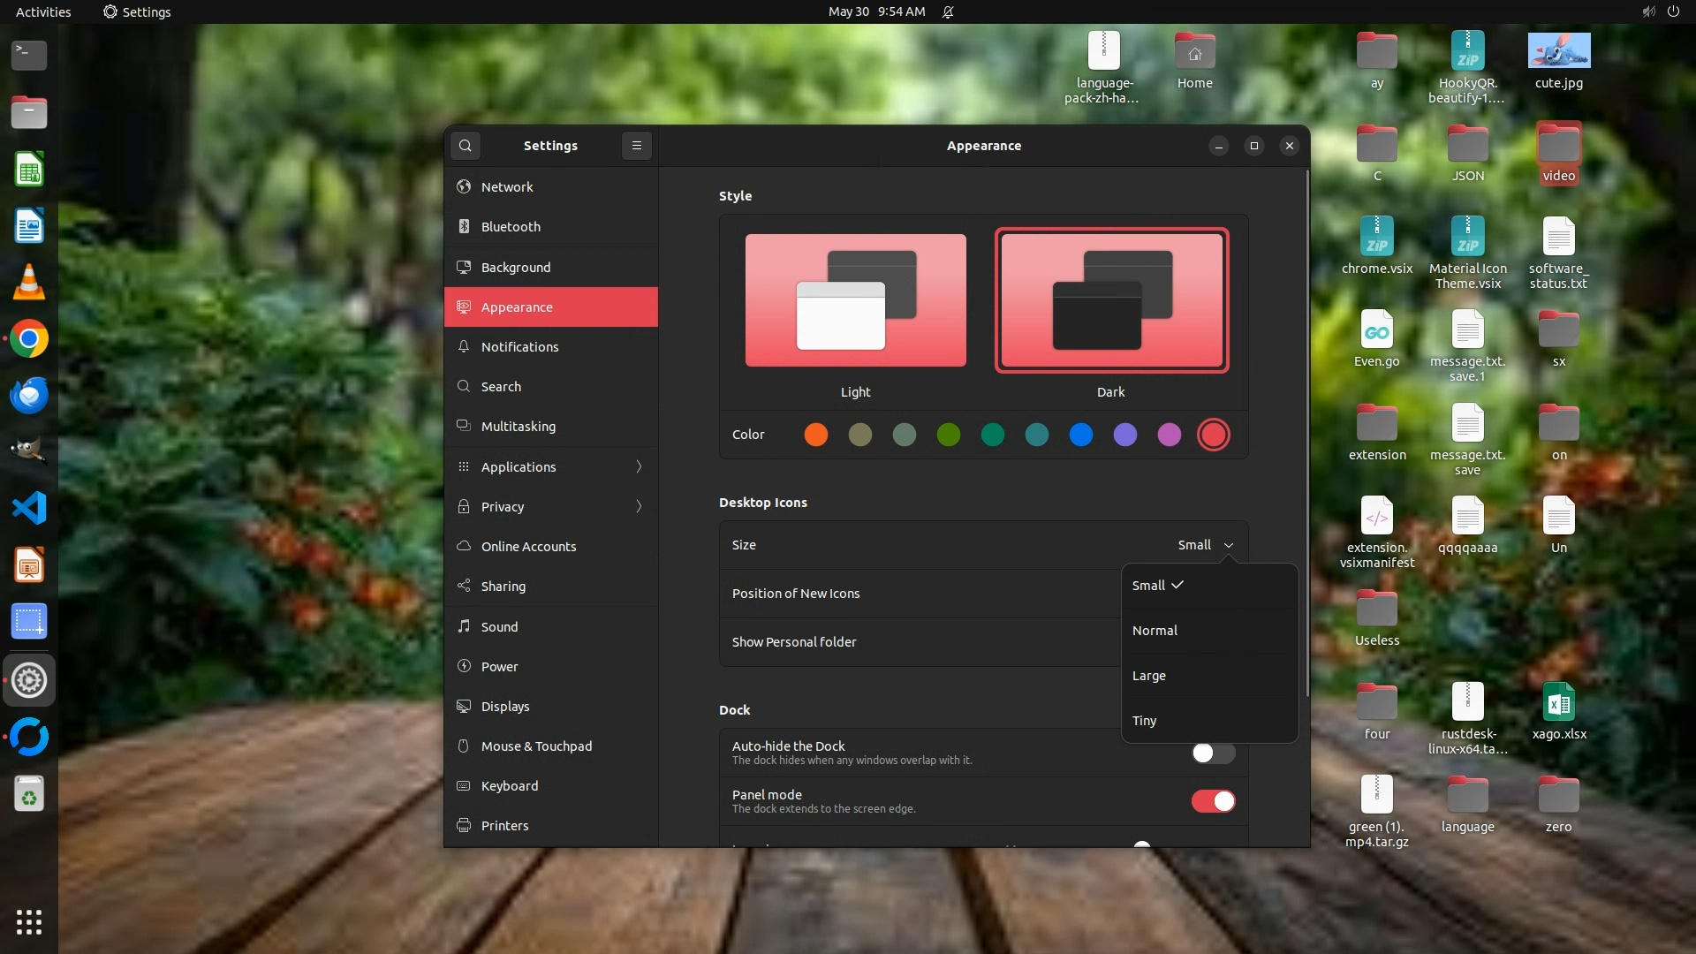Image resolution: width=1696 pixels, height=954 pixels.
Task: Open the Settings hamburger menu
Action: pos(636,146)
